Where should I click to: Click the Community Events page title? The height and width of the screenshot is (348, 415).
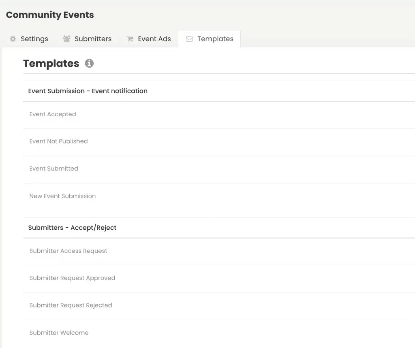click(x=50, y=15)
